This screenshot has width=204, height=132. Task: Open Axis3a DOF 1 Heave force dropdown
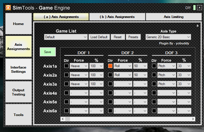(x=79, y=84)
